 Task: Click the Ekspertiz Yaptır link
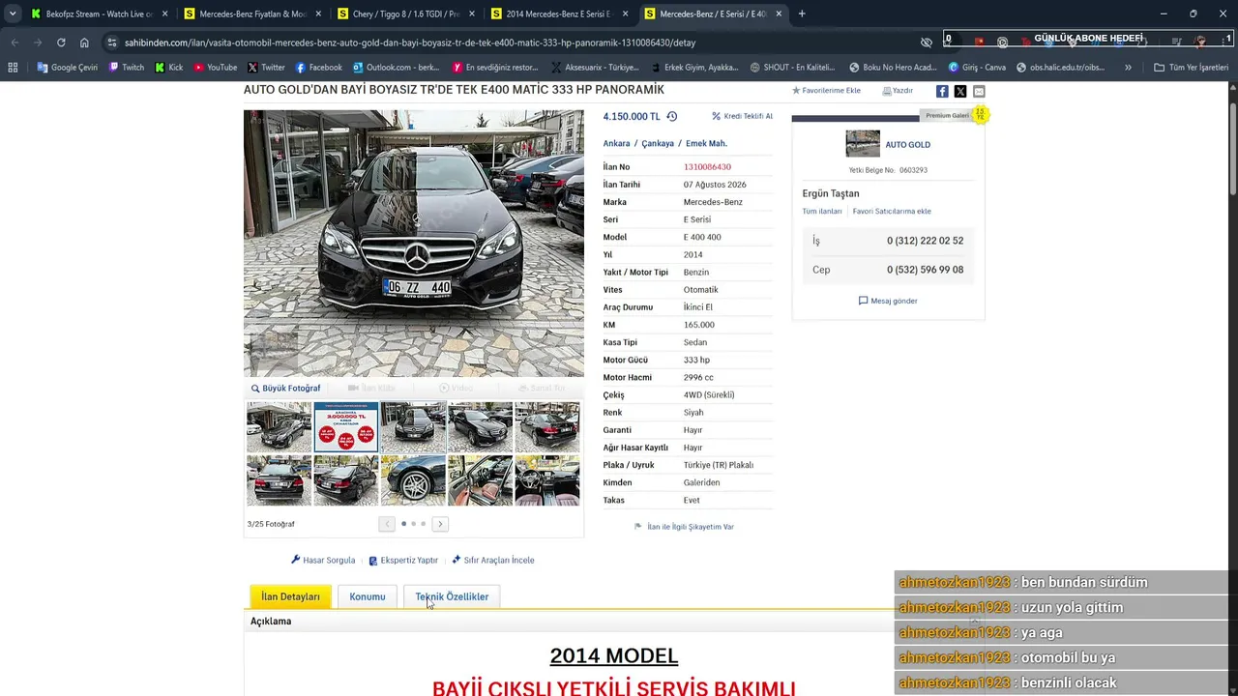pos(403,560)
